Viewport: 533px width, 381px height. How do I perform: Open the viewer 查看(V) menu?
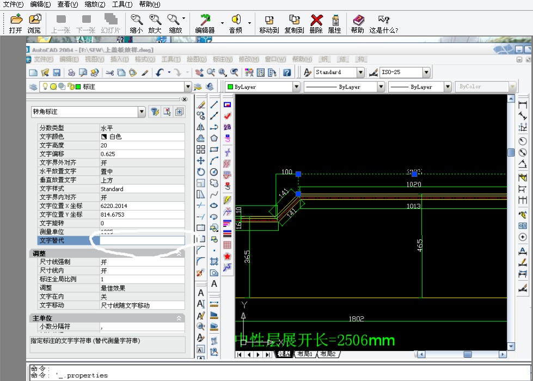tap(68, 4)
